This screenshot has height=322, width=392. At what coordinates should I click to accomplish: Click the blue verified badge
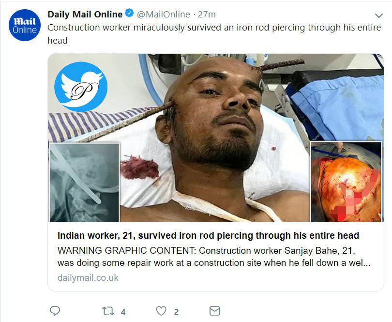click(x=130, y=14)
